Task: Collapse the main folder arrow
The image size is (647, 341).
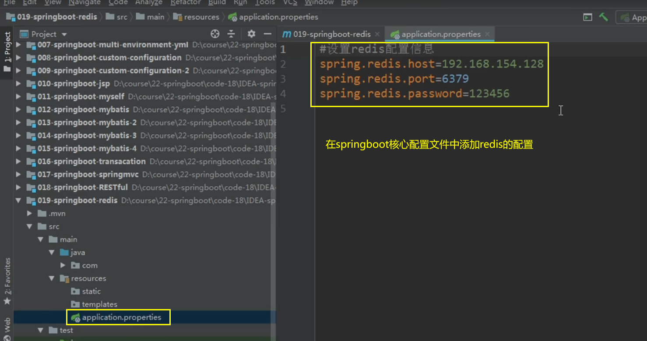Action: (41, 239)
